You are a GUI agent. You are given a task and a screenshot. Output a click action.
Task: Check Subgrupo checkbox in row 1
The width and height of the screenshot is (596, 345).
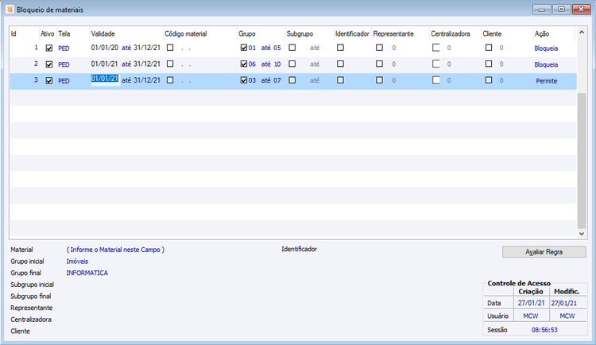coord(292,48)
